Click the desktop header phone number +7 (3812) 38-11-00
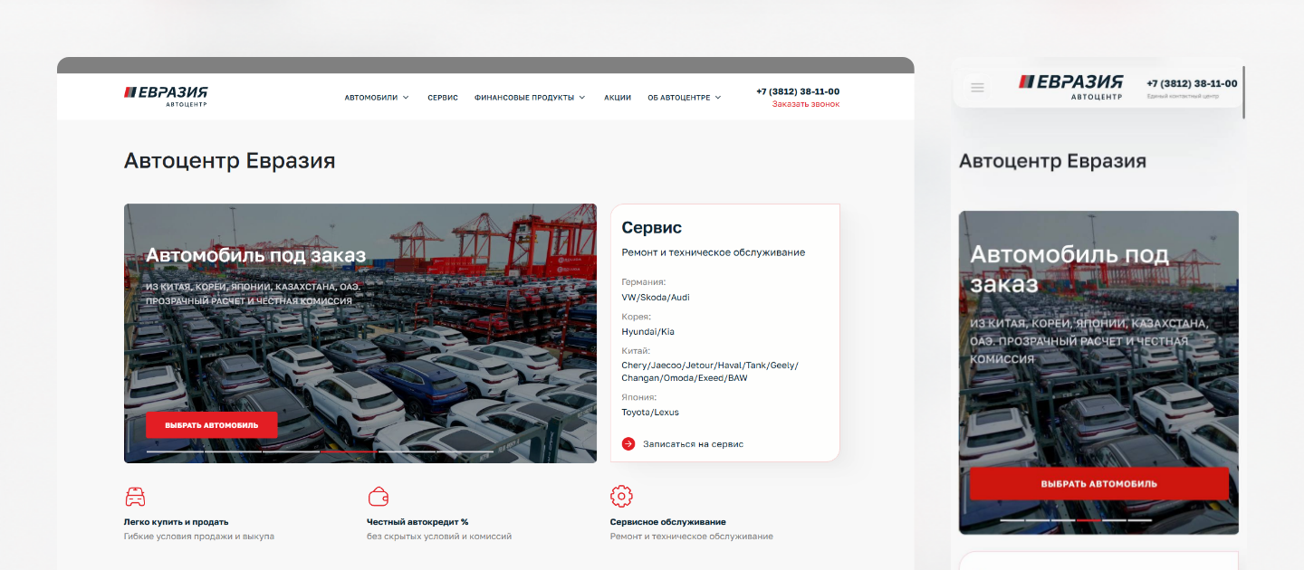 (x=798, y=91)
